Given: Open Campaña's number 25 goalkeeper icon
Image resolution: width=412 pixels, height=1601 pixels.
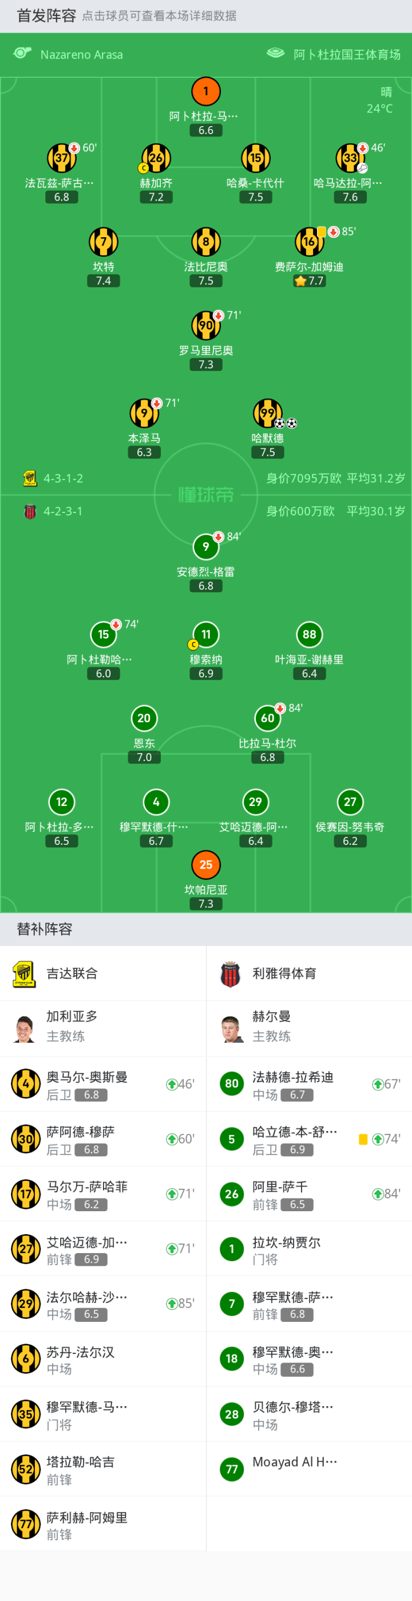Looking at the screenshot, I should pos(206,864).
